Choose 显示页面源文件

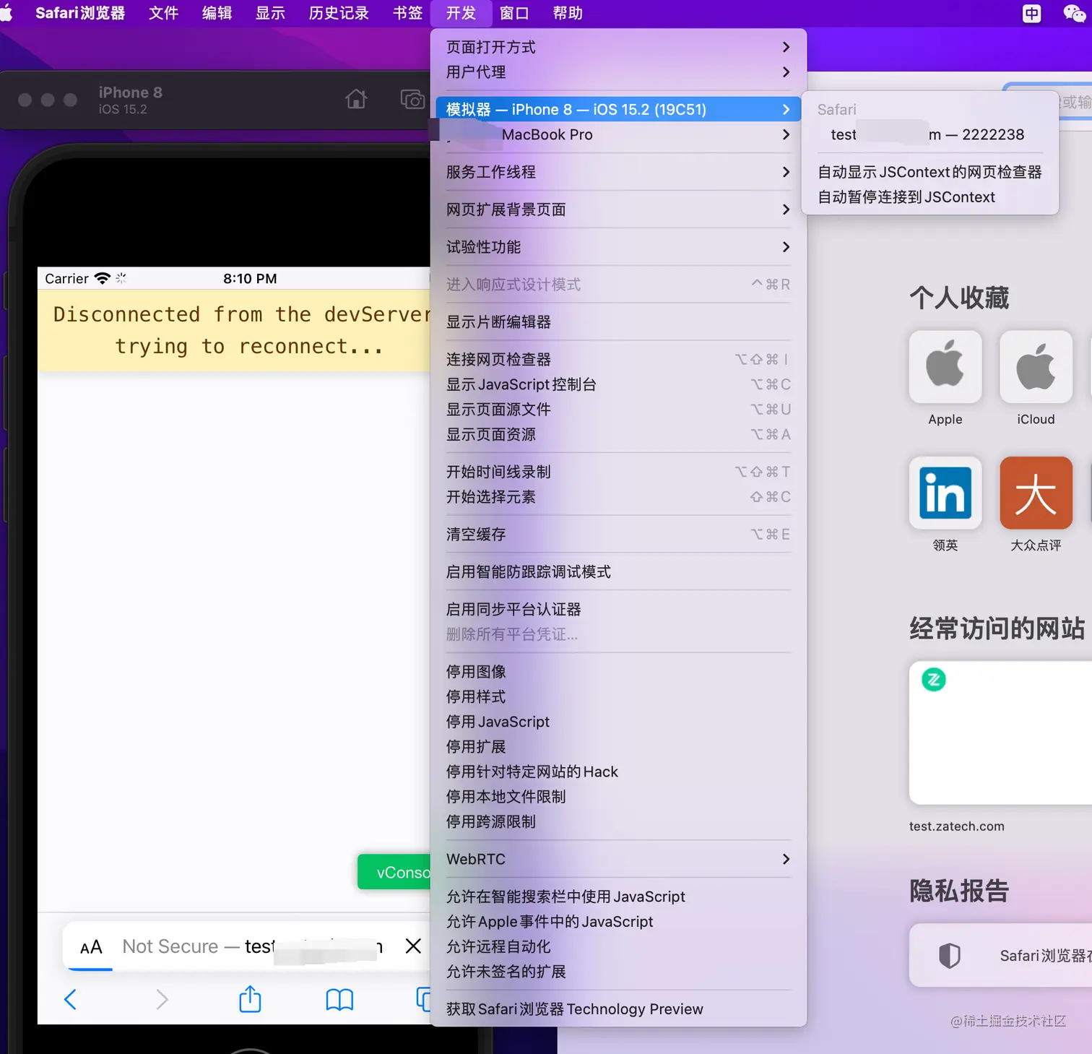coord(618,410)
